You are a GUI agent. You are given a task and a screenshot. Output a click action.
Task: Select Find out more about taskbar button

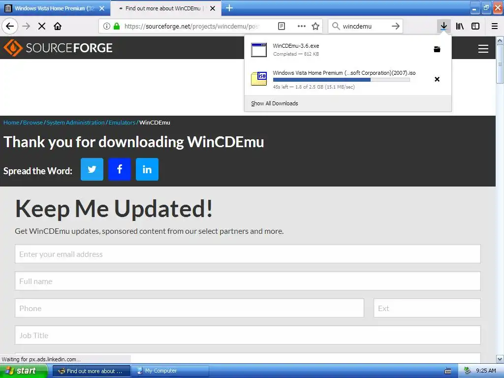(x=91, y=371)
